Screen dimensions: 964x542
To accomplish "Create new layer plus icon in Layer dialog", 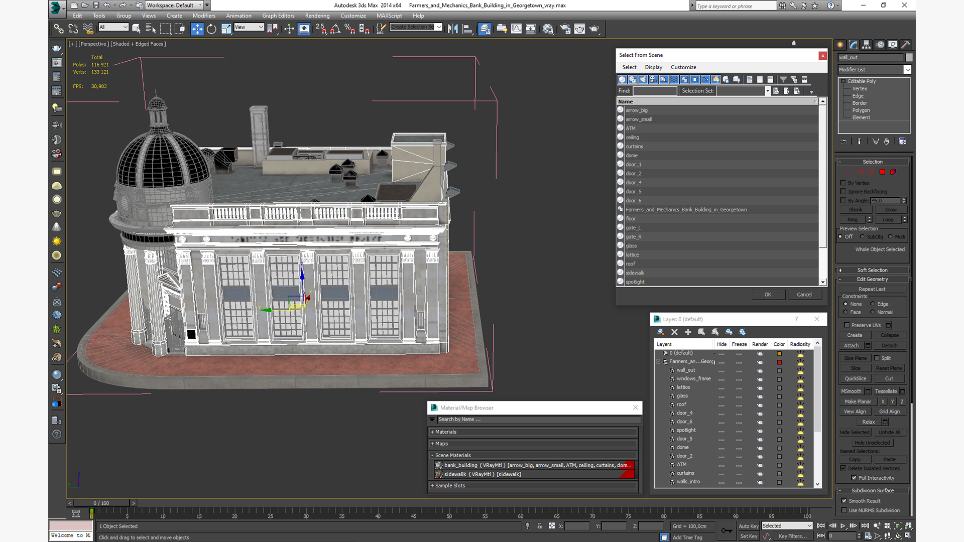I will tap(688, 332).
